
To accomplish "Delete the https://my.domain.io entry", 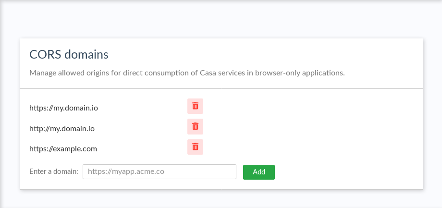I will 195,106.
